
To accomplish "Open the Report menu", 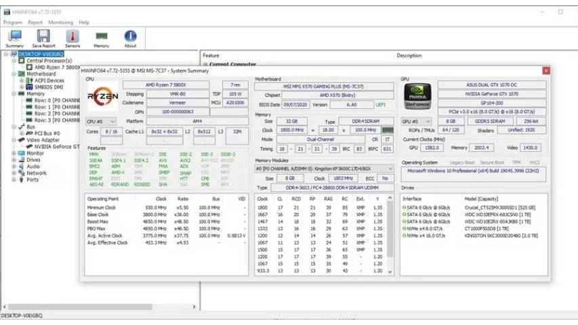I will [35, 22].
